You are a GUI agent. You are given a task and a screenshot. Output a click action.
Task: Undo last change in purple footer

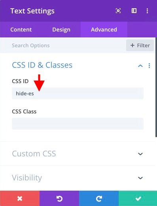59,199
